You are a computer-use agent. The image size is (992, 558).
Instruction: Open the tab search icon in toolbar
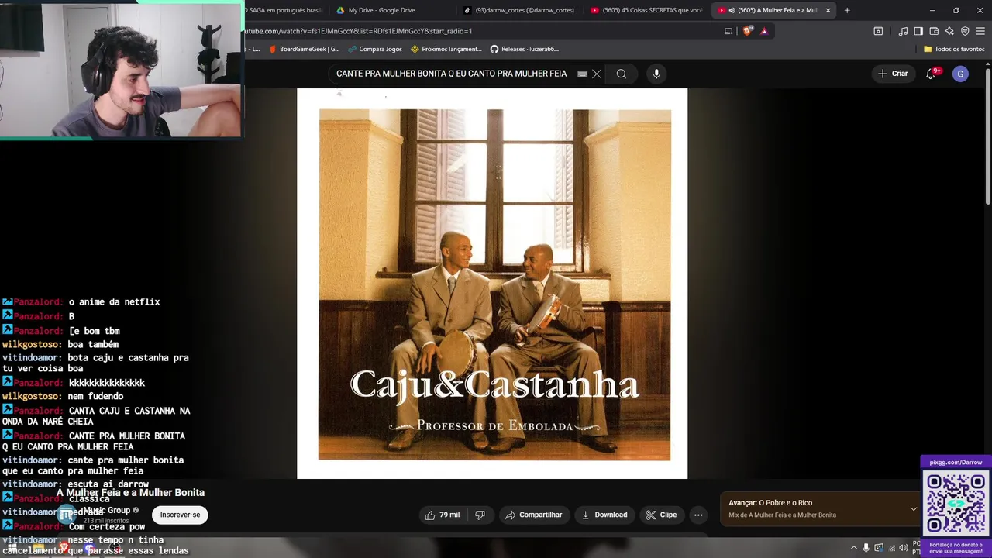pyautogui.click(x=878, y=31)
